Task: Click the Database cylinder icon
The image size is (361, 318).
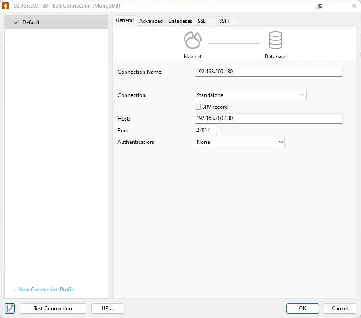Action: [x=275, y=40]
